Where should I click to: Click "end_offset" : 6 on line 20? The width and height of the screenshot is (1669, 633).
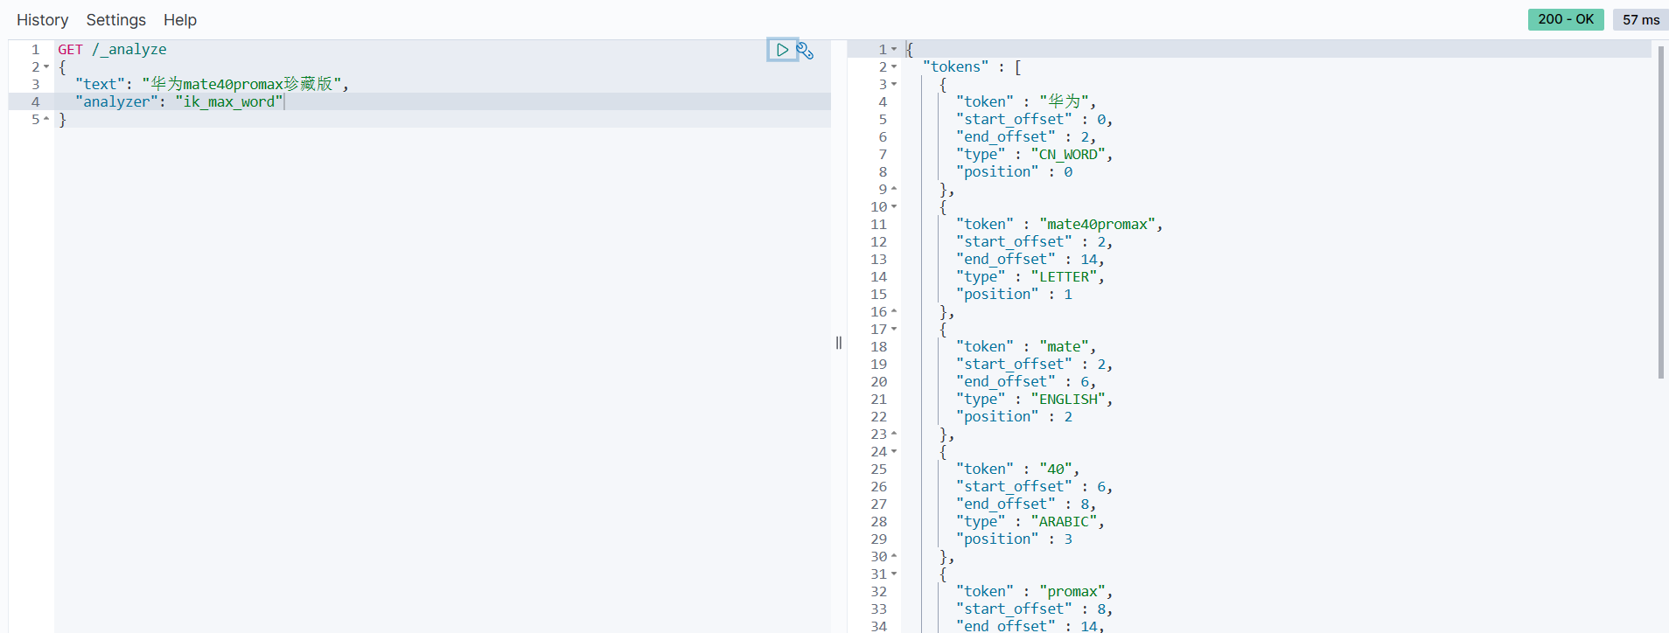point(1026,382)
